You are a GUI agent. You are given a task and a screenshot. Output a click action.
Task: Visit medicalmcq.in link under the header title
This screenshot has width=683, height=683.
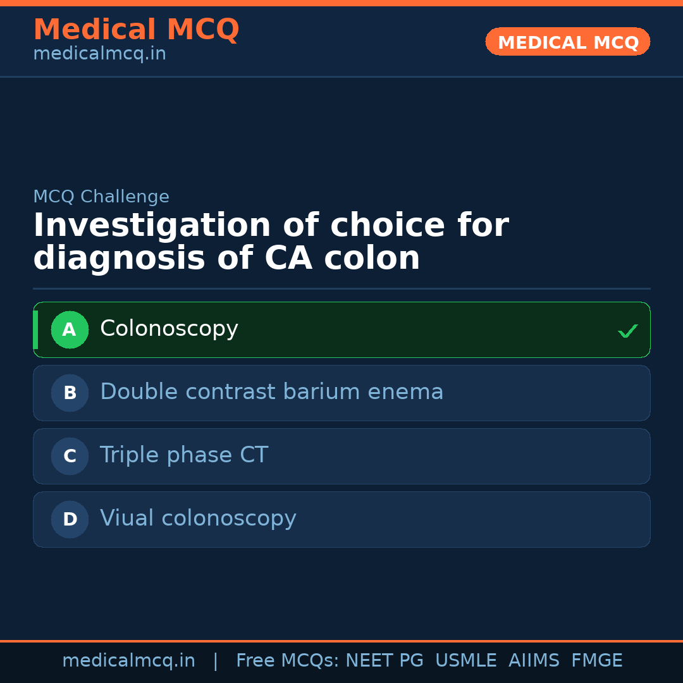pos(99,54)
